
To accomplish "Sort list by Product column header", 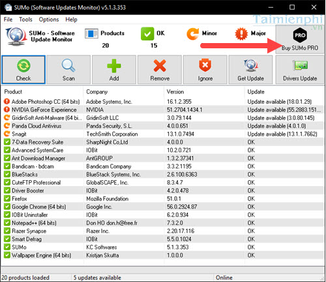I will 42,92.
